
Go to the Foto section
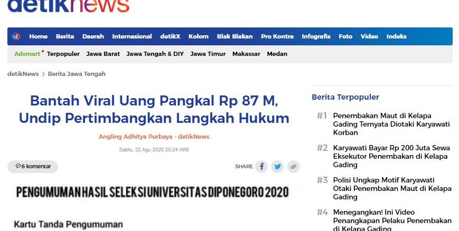coord(345,36)
